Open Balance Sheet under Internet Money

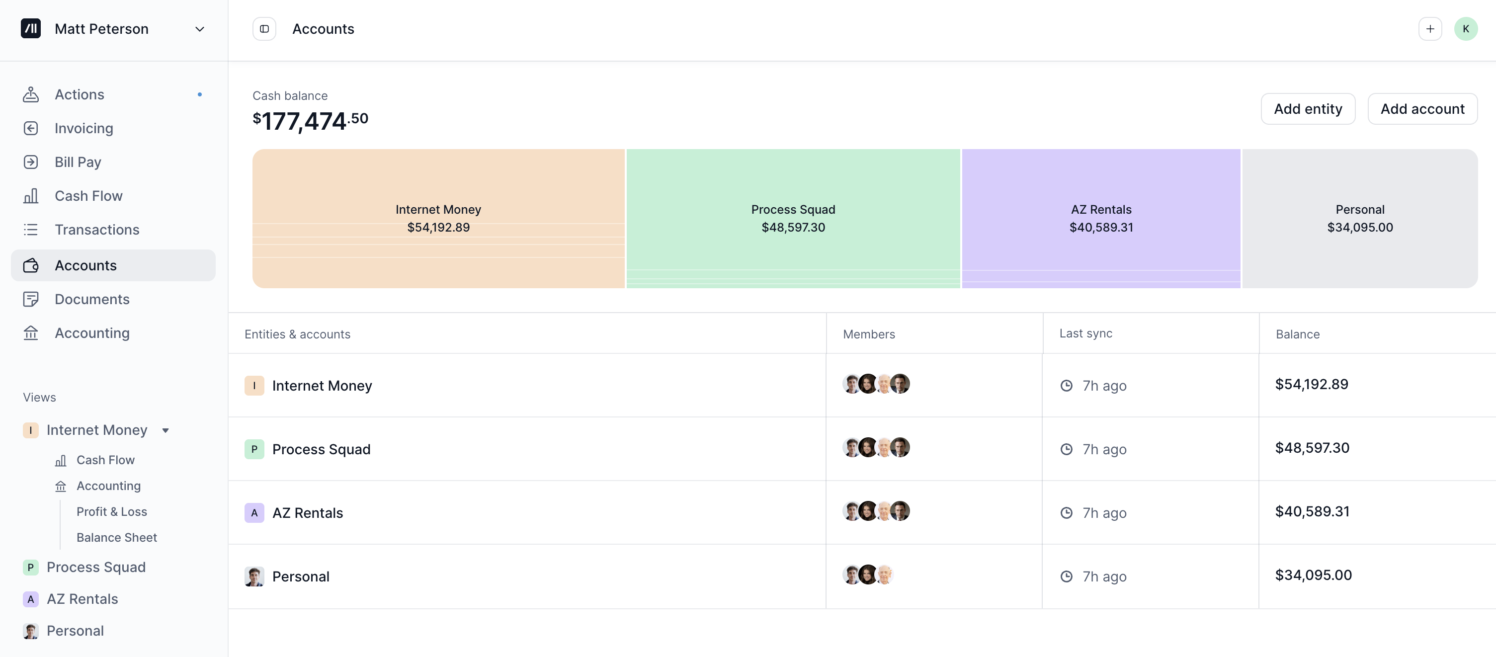(116, 537)
